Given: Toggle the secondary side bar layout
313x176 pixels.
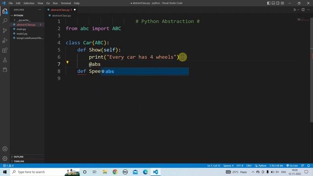Looking at the screenshot, I should [278, 3].
